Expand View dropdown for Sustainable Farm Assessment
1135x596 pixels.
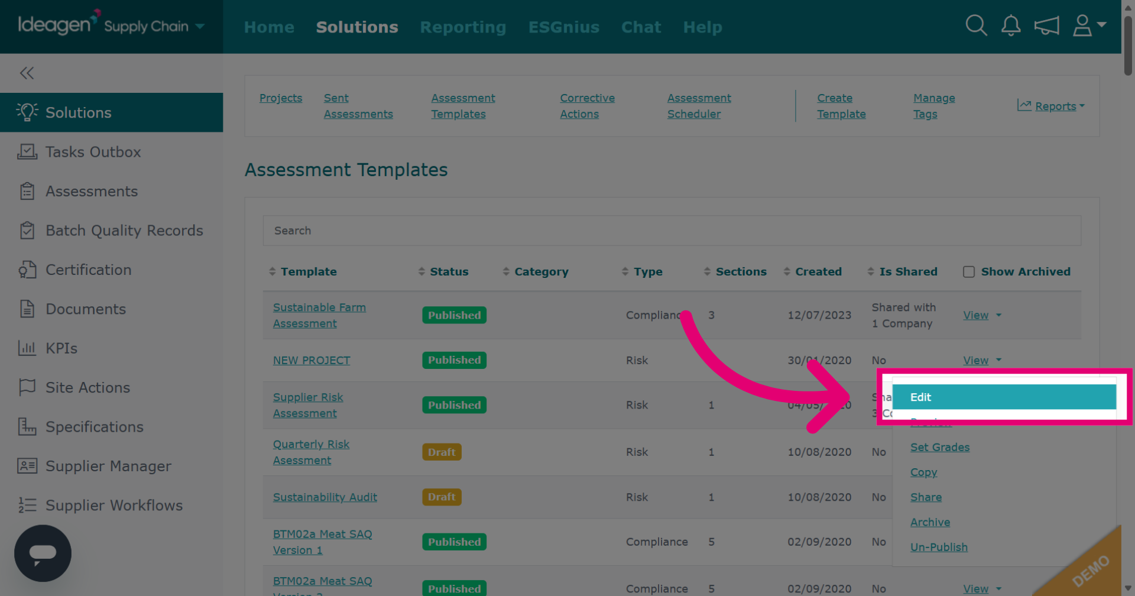click(x=998, y=315)
